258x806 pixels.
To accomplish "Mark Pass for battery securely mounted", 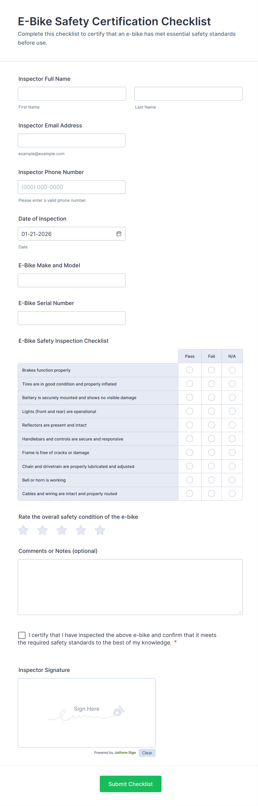I will pyautogui.click(x=189, y=397).
